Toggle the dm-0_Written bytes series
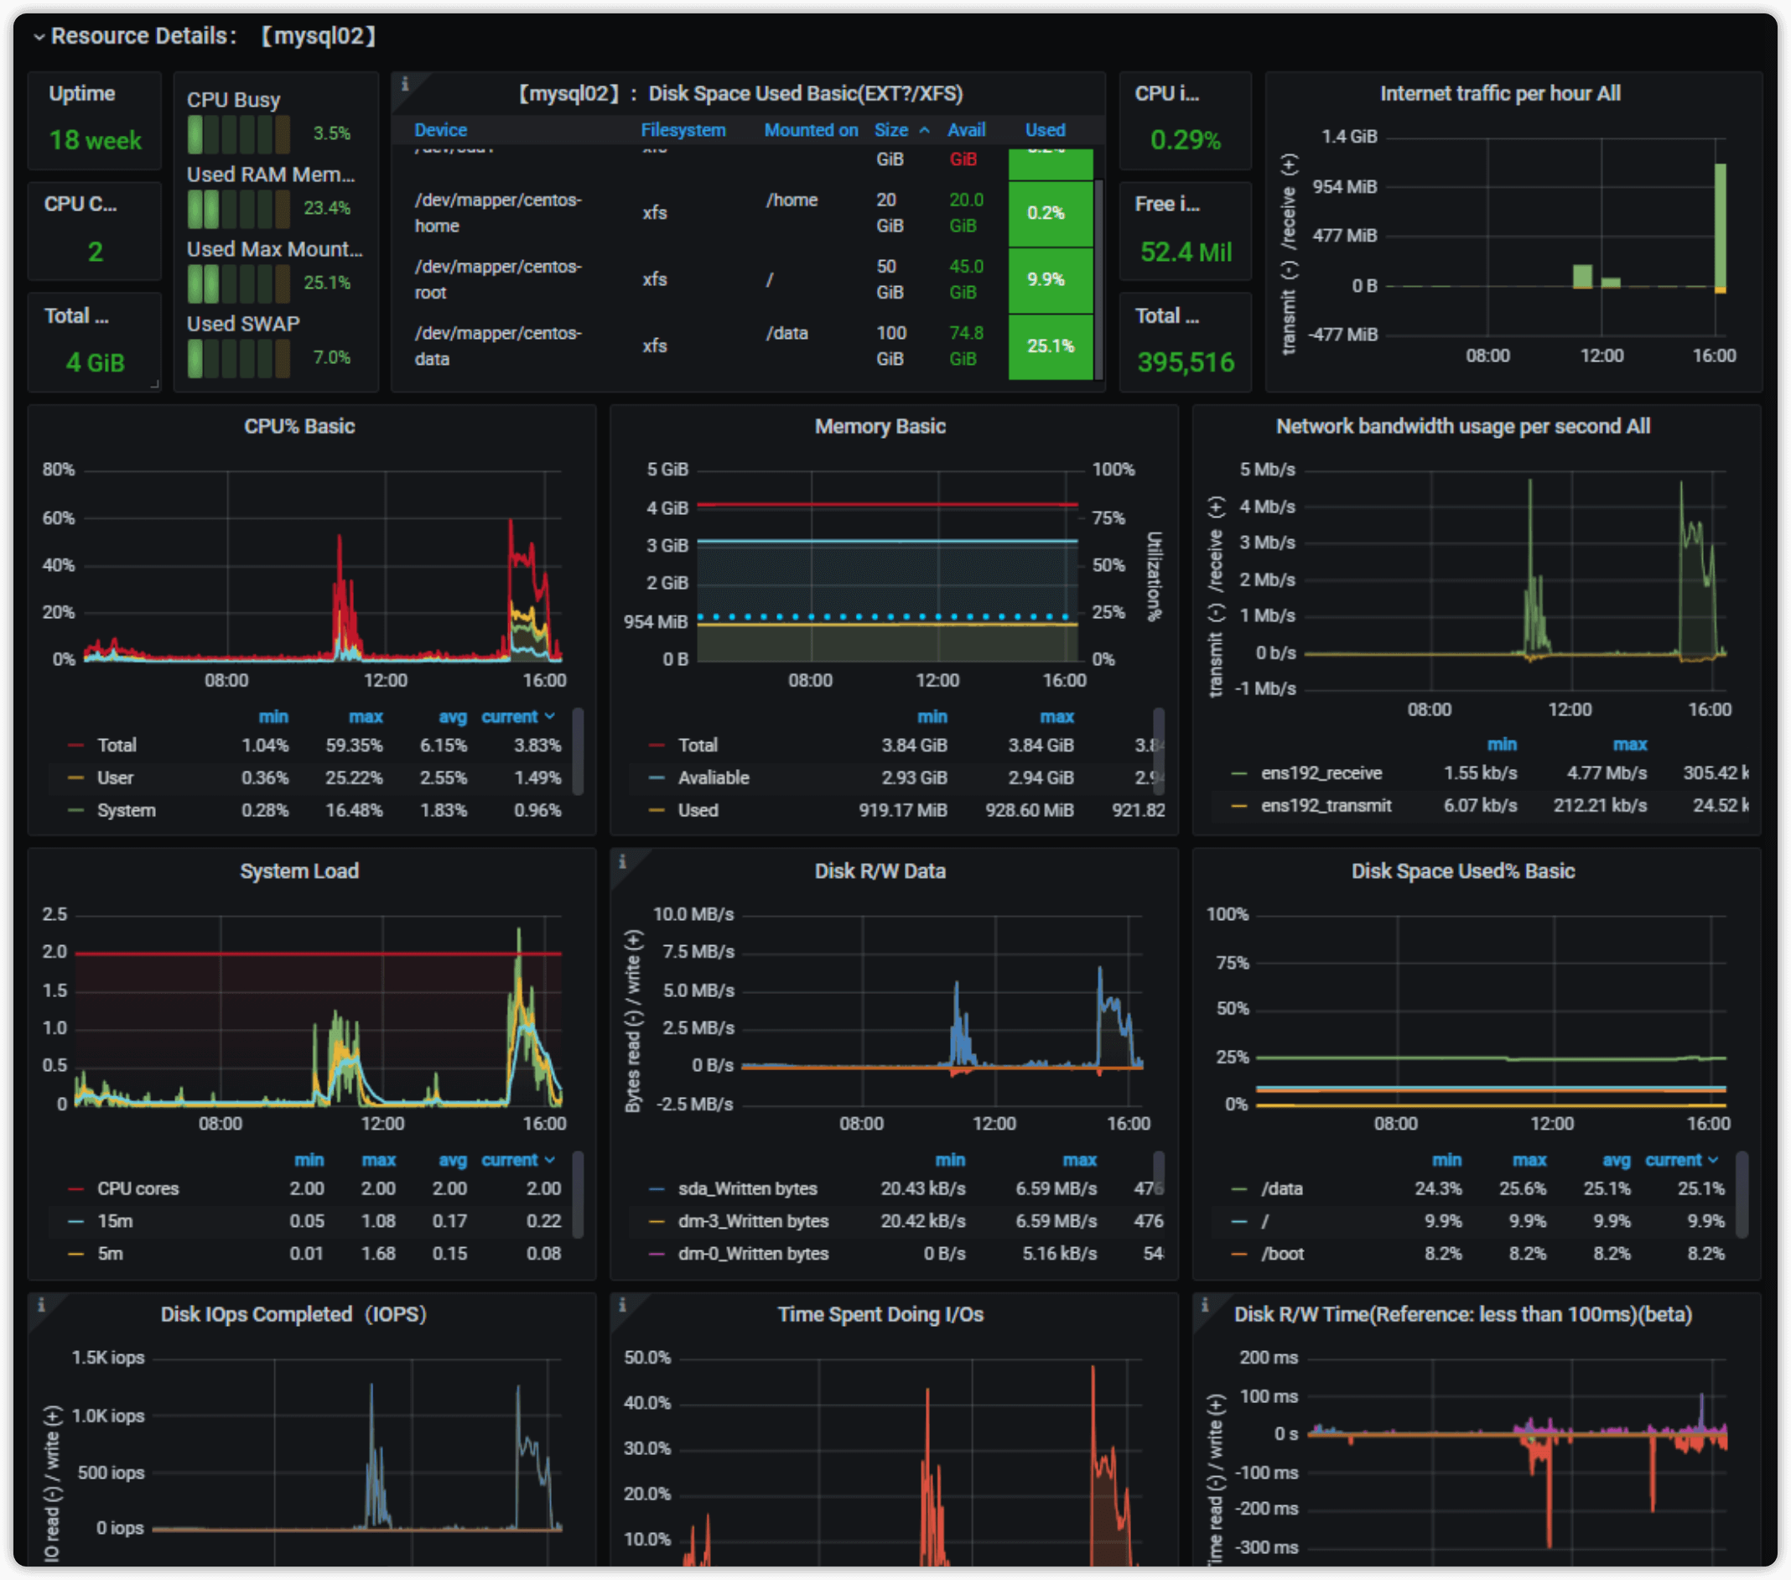This screenshot has height=1580, width=1791. [x=753, y=1254]
